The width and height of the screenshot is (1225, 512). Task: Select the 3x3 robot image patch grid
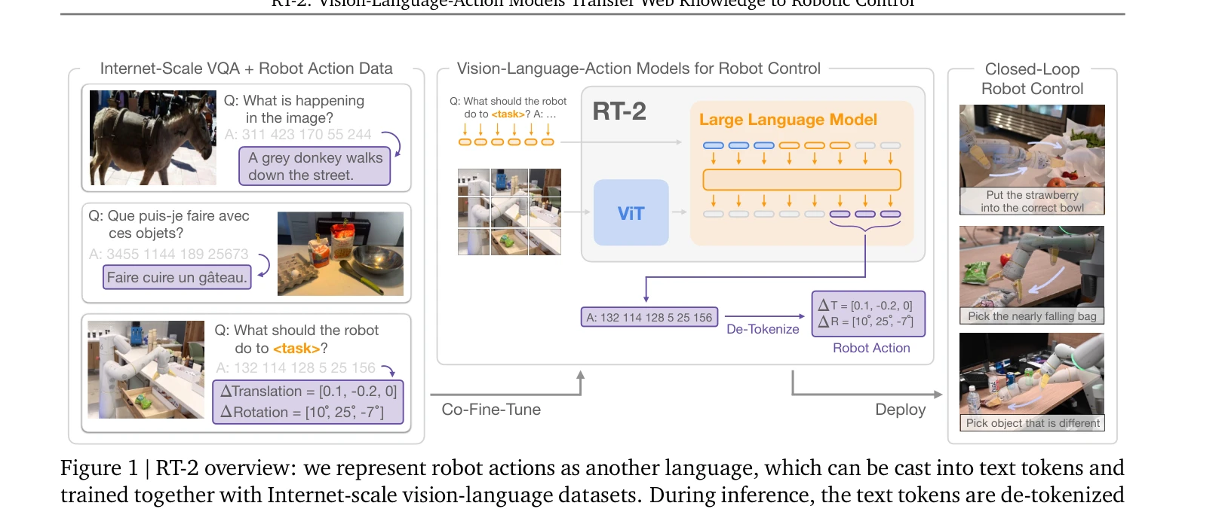(509, 212)
